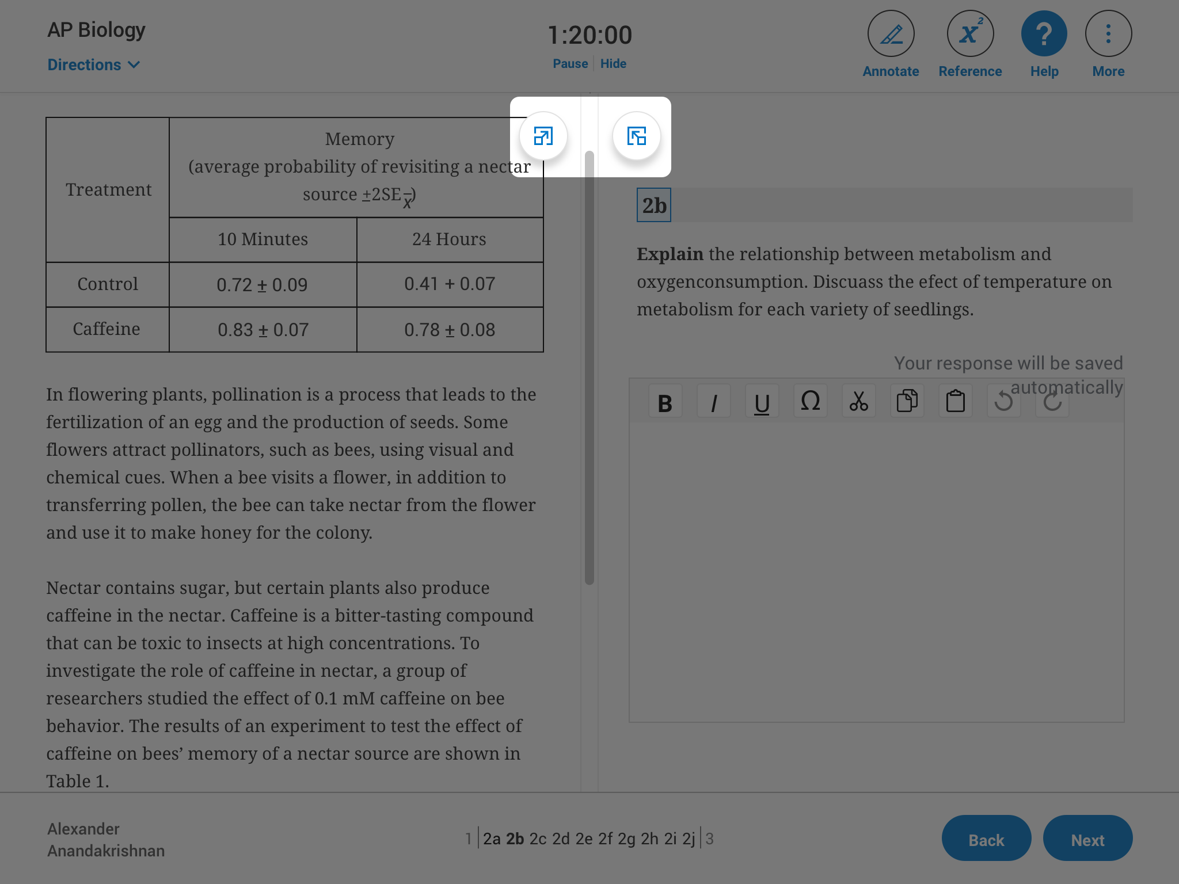Click the Next button to advance
1179x884 pixels.
(x=1088, y=840)
